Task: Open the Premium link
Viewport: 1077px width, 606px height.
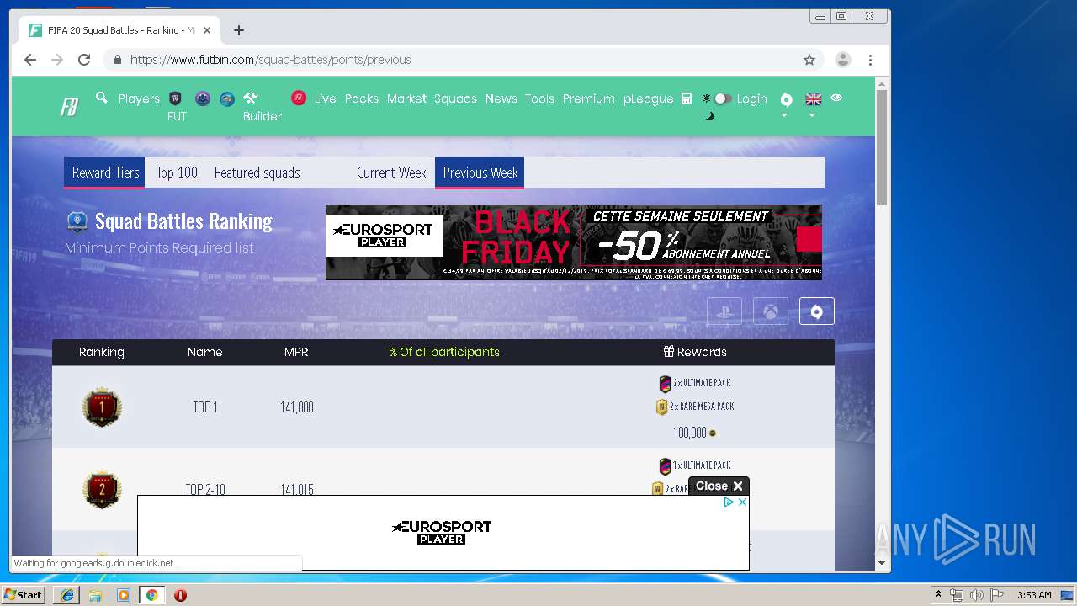Action: 588,98
